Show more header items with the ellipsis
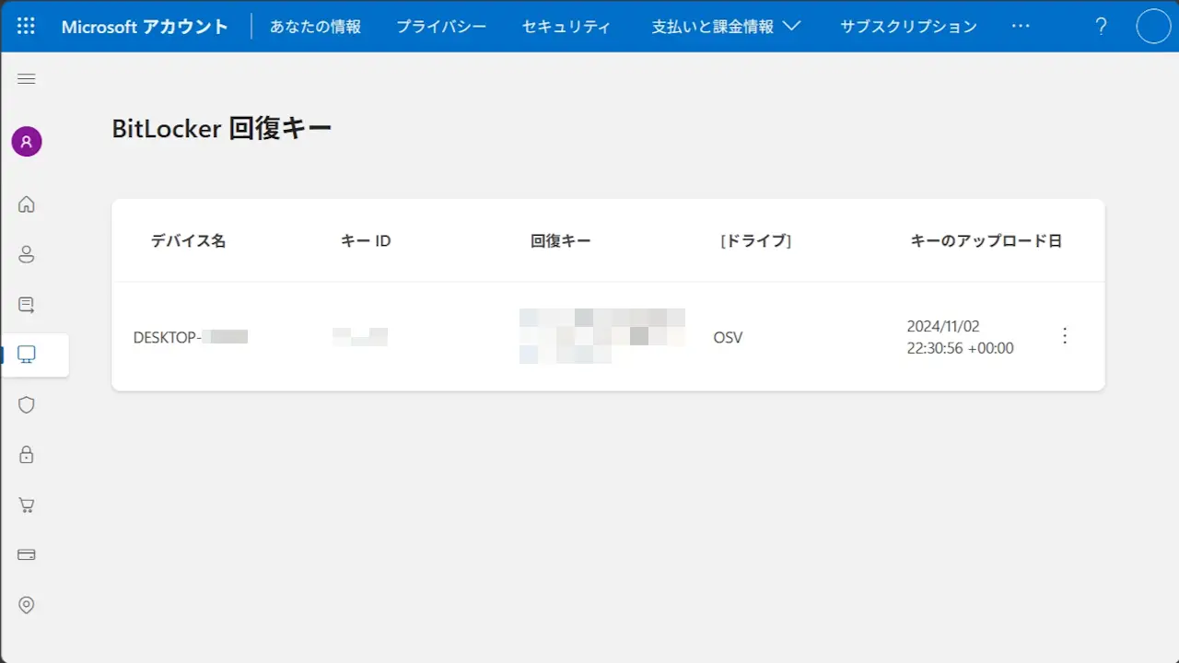Screen dimensions: 1179x663 [1021, 27]
